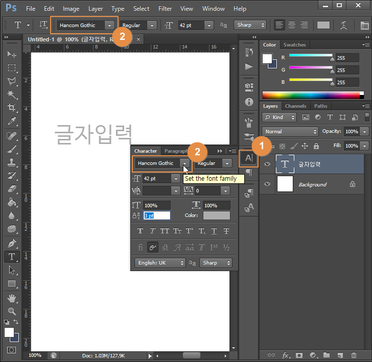
Task: Open anti-aliasing Sharp dropdown in options bar
Action: point(250,25)
